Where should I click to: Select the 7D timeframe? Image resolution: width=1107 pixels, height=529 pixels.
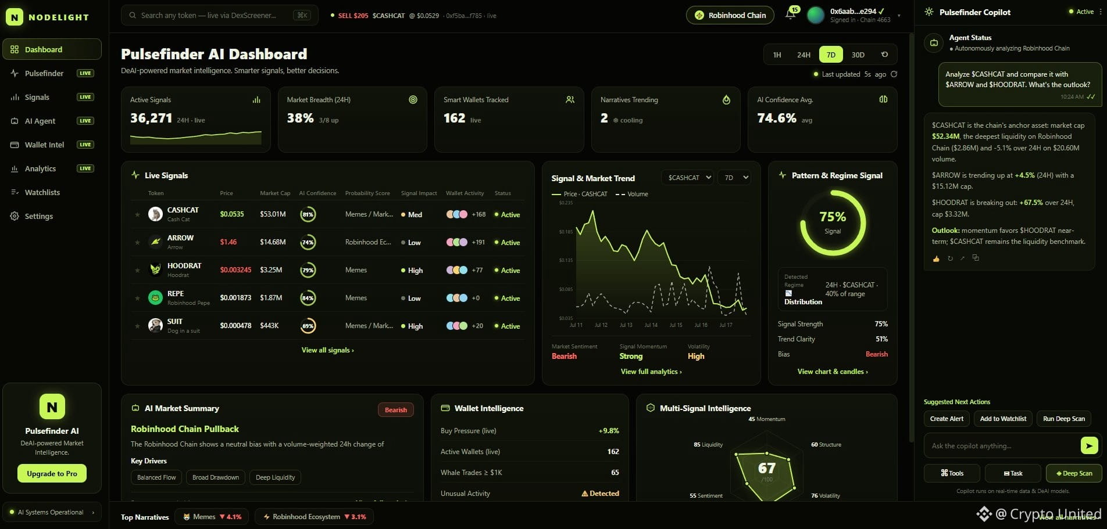coord(831,55)
